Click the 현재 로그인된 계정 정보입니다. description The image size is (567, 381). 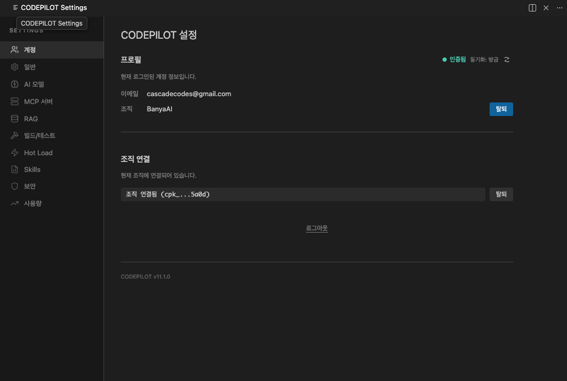click(158, 77)
